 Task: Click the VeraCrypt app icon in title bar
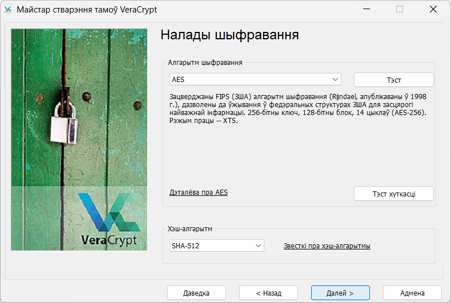click(8, 10)
